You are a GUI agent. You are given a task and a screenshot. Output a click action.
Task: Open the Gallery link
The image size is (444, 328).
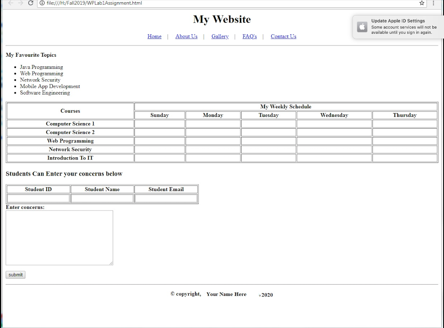[x=220, y=36]
